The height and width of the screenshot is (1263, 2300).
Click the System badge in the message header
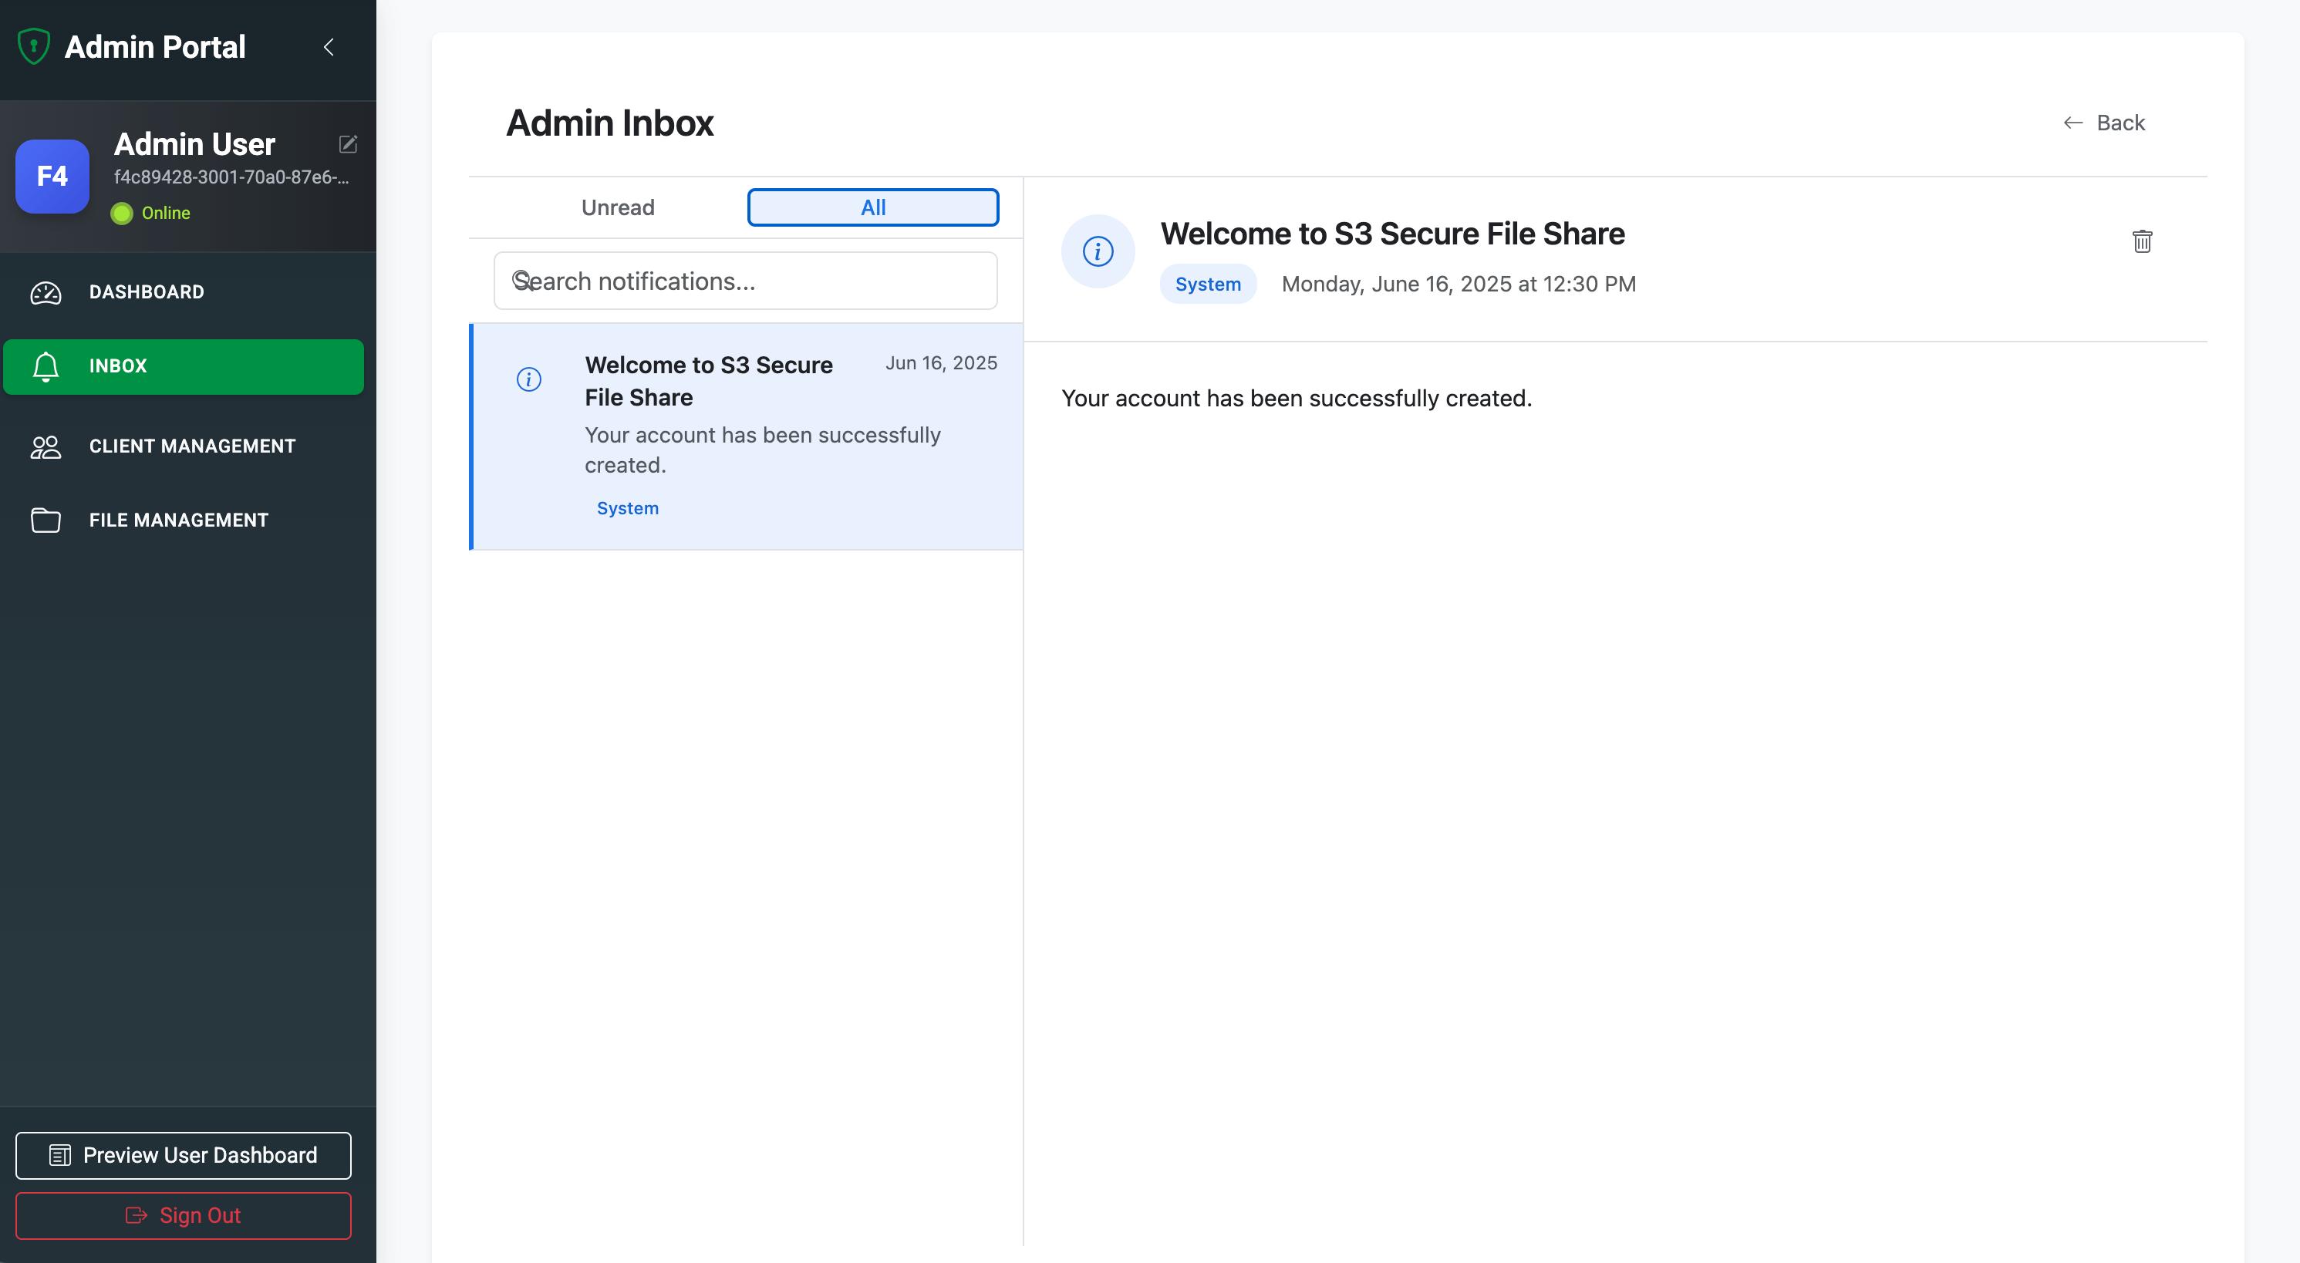pyautogui.click(x=1207, y=284)
